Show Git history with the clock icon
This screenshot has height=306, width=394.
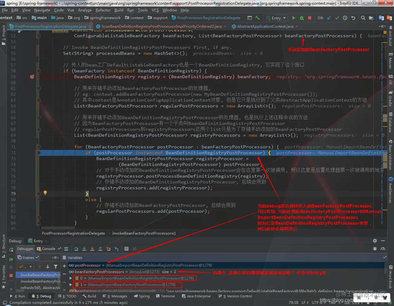tap(345, 18)
